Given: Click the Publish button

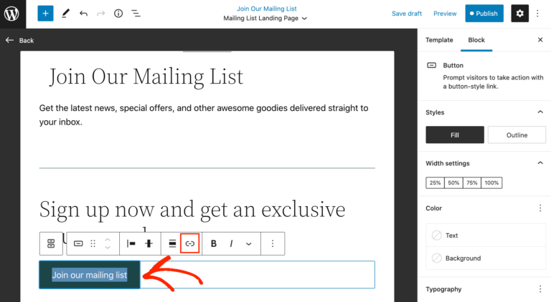Looking at the screenshot, I should 484,14.
